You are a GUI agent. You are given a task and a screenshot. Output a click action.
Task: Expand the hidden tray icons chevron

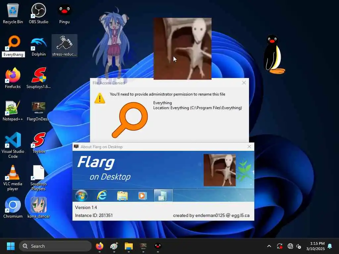tap(269, 246)
